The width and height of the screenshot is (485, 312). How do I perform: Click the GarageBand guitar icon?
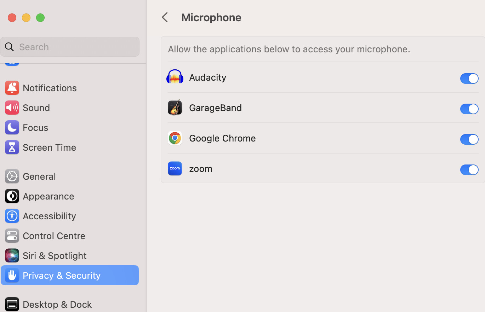pyautogui.click(x=175, y=108)
